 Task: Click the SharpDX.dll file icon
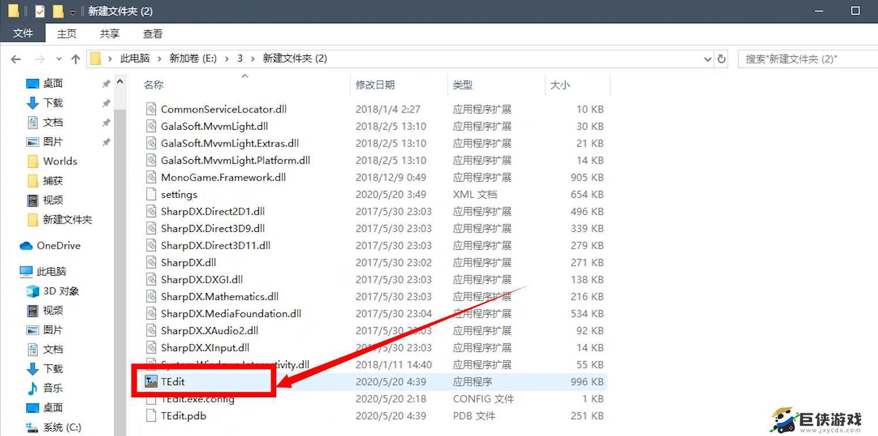[151, 262]
